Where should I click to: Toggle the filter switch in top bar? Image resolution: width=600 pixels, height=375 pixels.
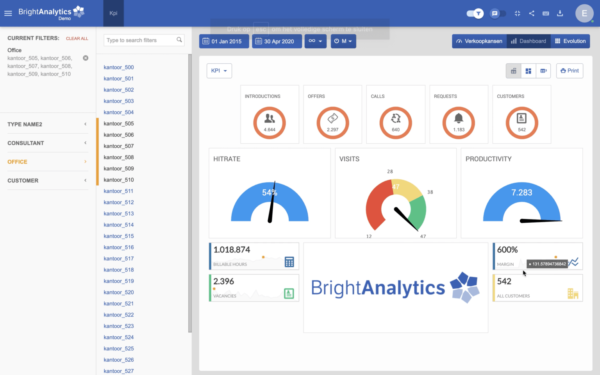coord(475,13)
